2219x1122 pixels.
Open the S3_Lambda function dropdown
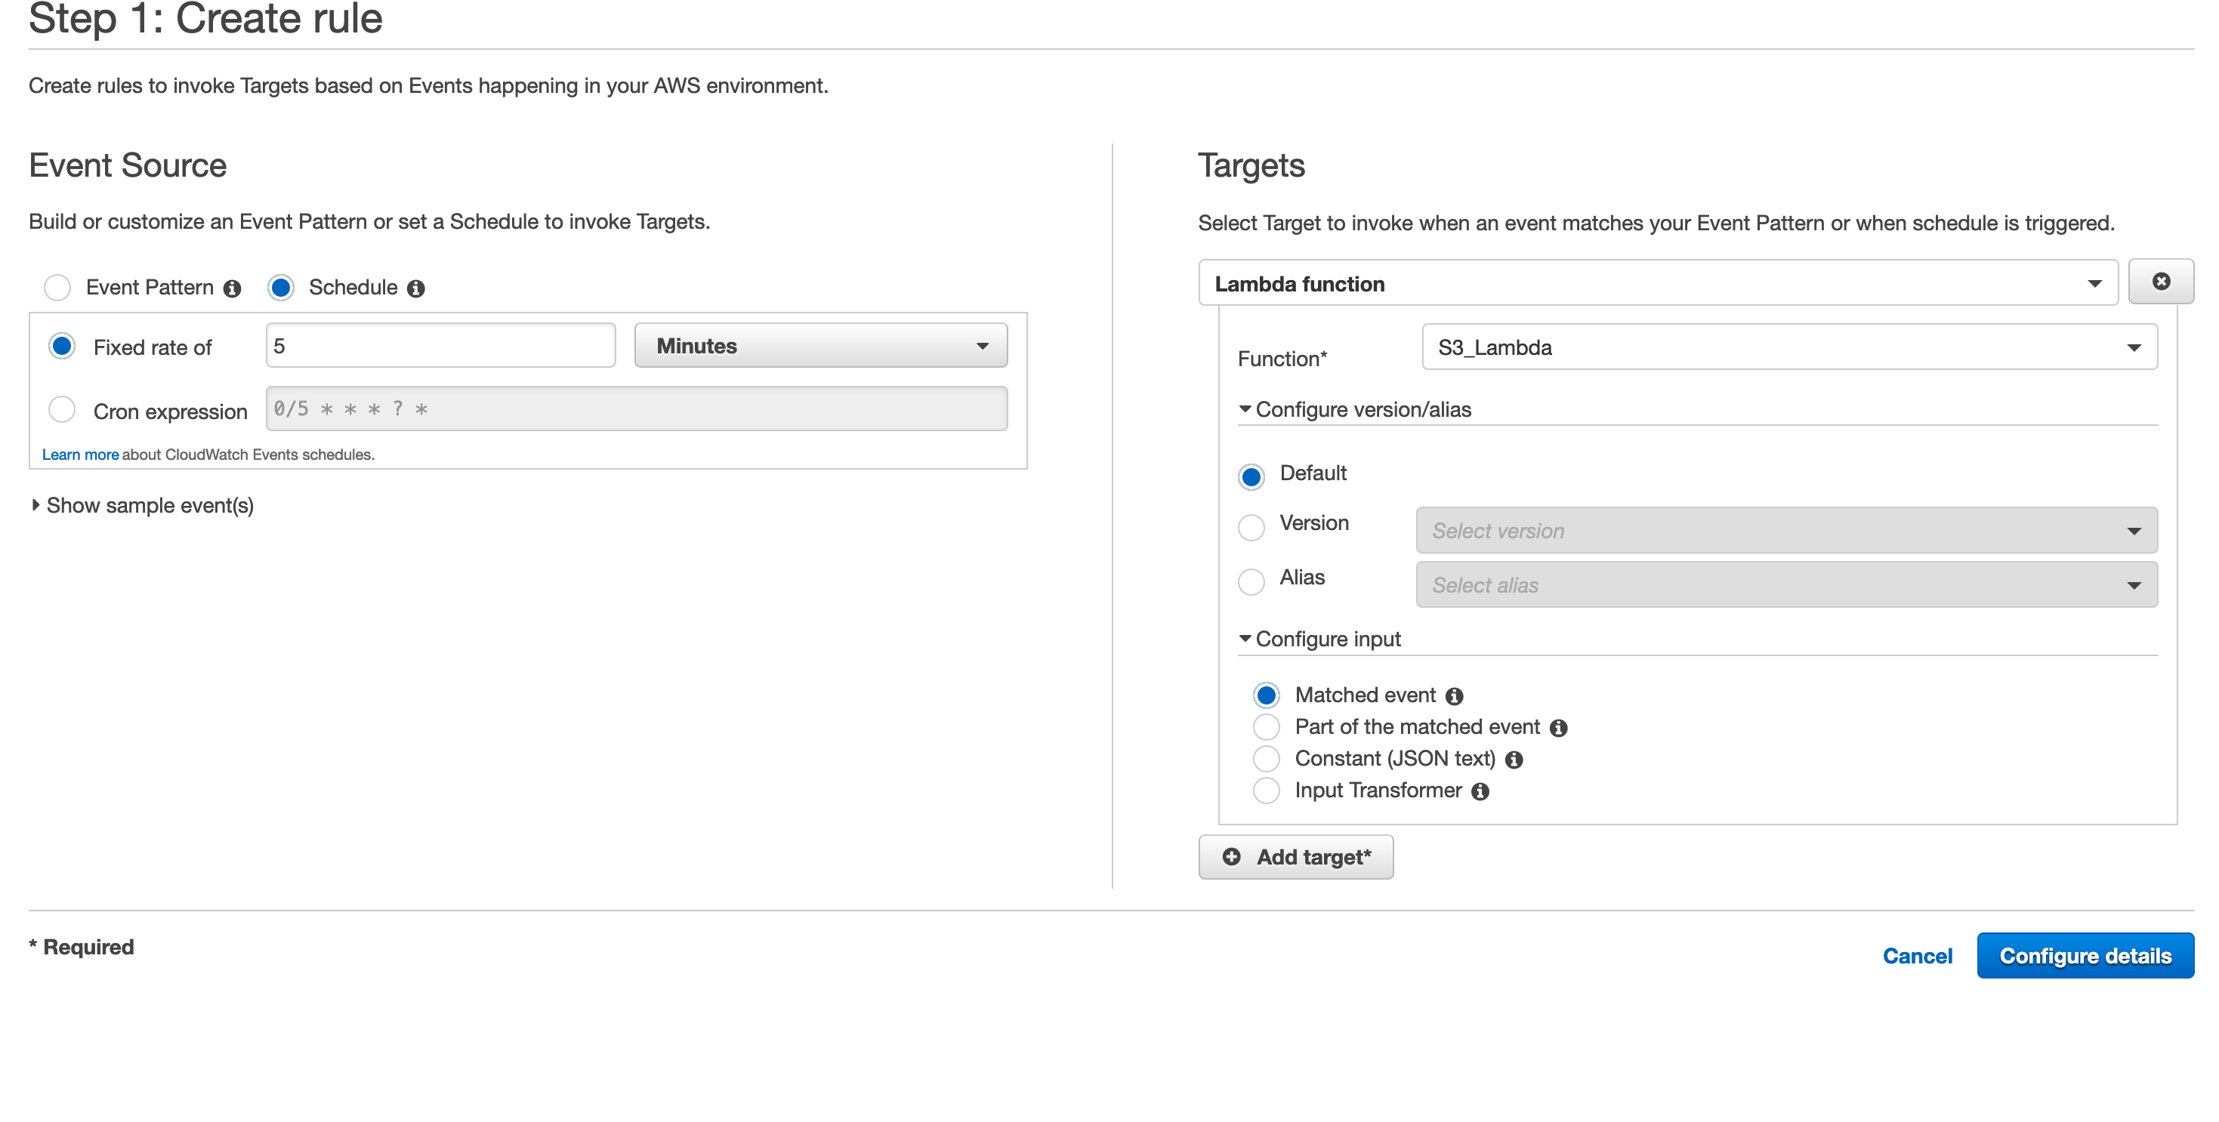(1789, 347)
